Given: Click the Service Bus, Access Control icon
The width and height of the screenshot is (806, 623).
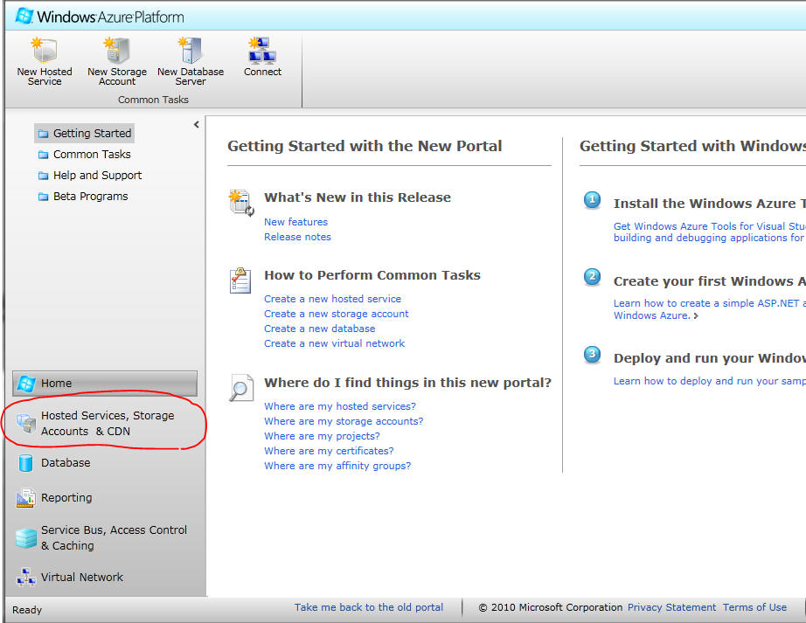Looking at the screenshot, I should 25,538.
